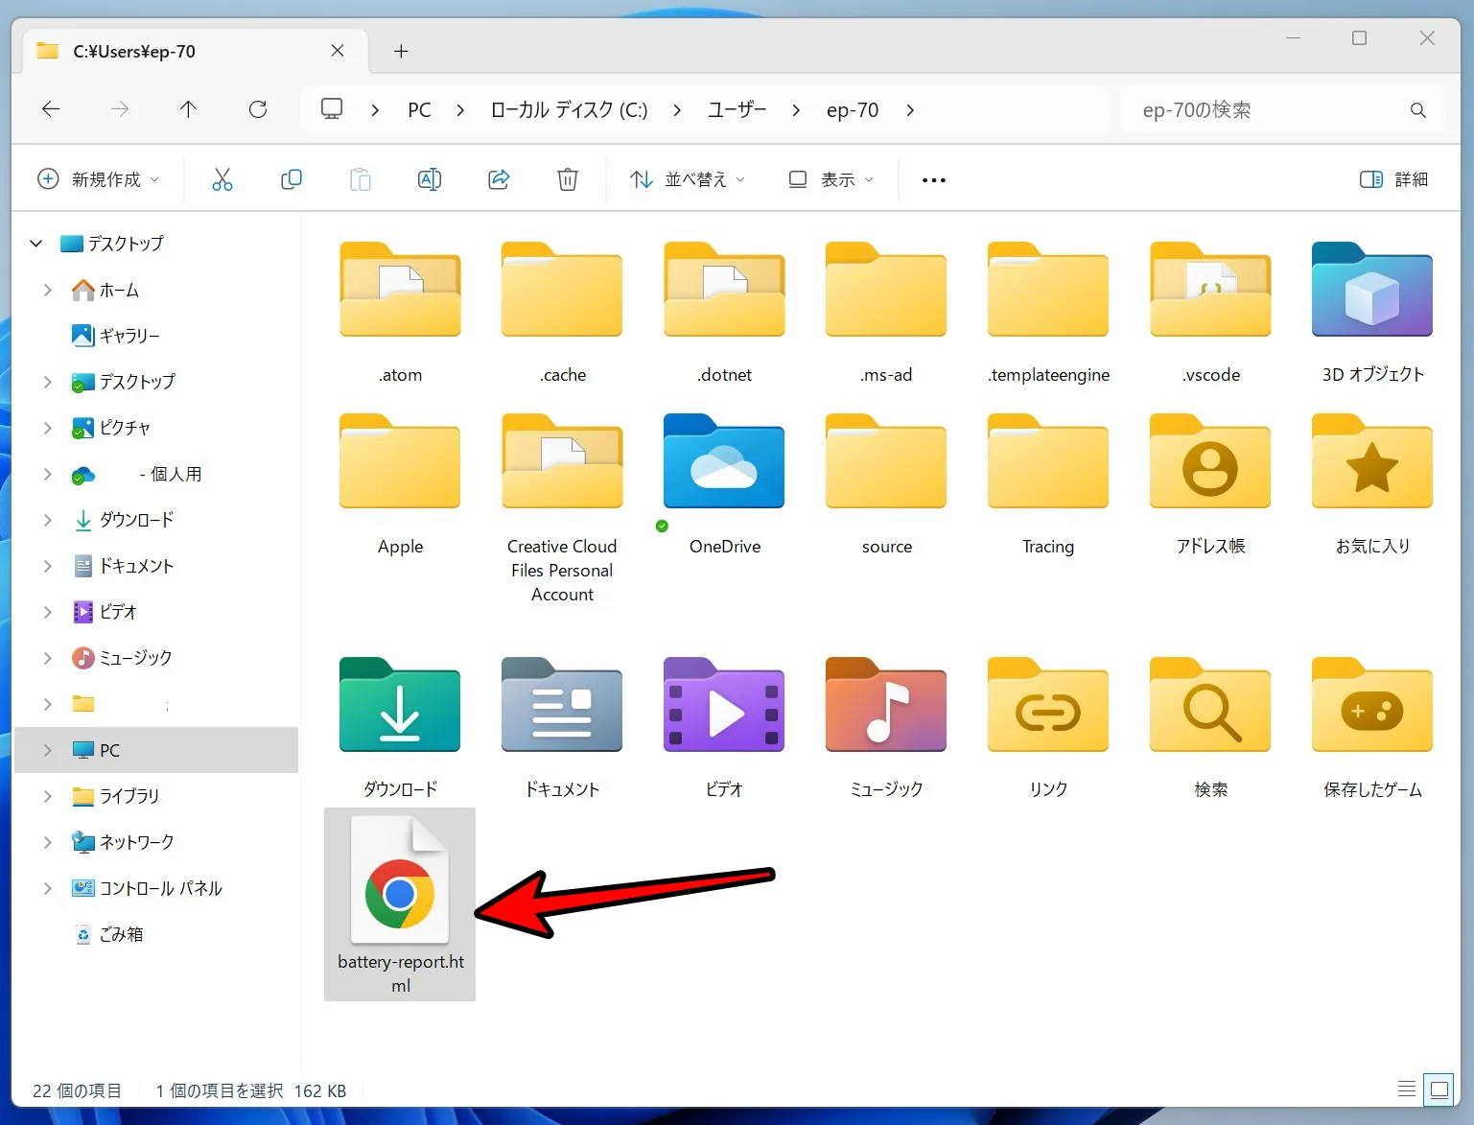Click the Copy icon in toolbar

(x=292, y=179)
